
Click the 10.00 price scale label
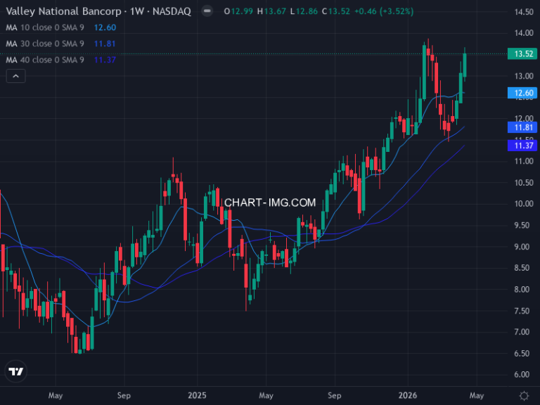pos(524,203)
